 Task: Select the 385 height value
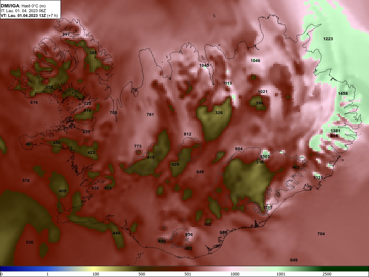click(x=93, y=53)
